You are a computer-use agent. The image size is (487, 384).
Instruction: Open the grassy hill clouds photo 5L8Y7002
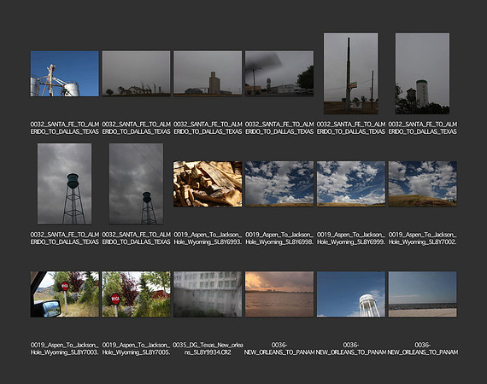pyautogui.click(x=422, y=184)
